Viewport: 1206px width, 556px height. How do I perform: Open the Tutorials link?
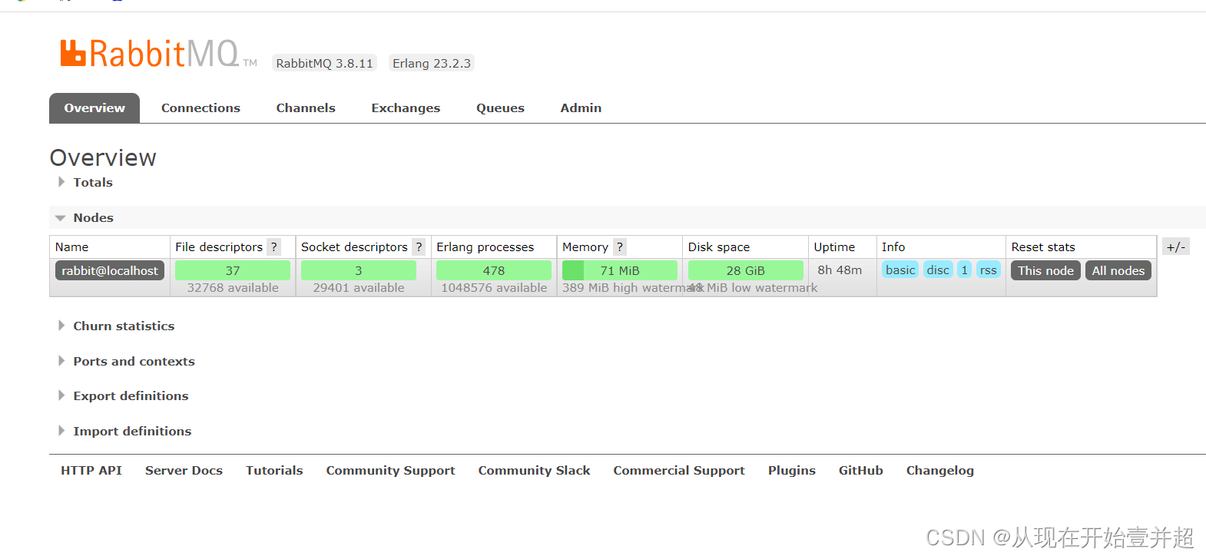click(274, 470)
